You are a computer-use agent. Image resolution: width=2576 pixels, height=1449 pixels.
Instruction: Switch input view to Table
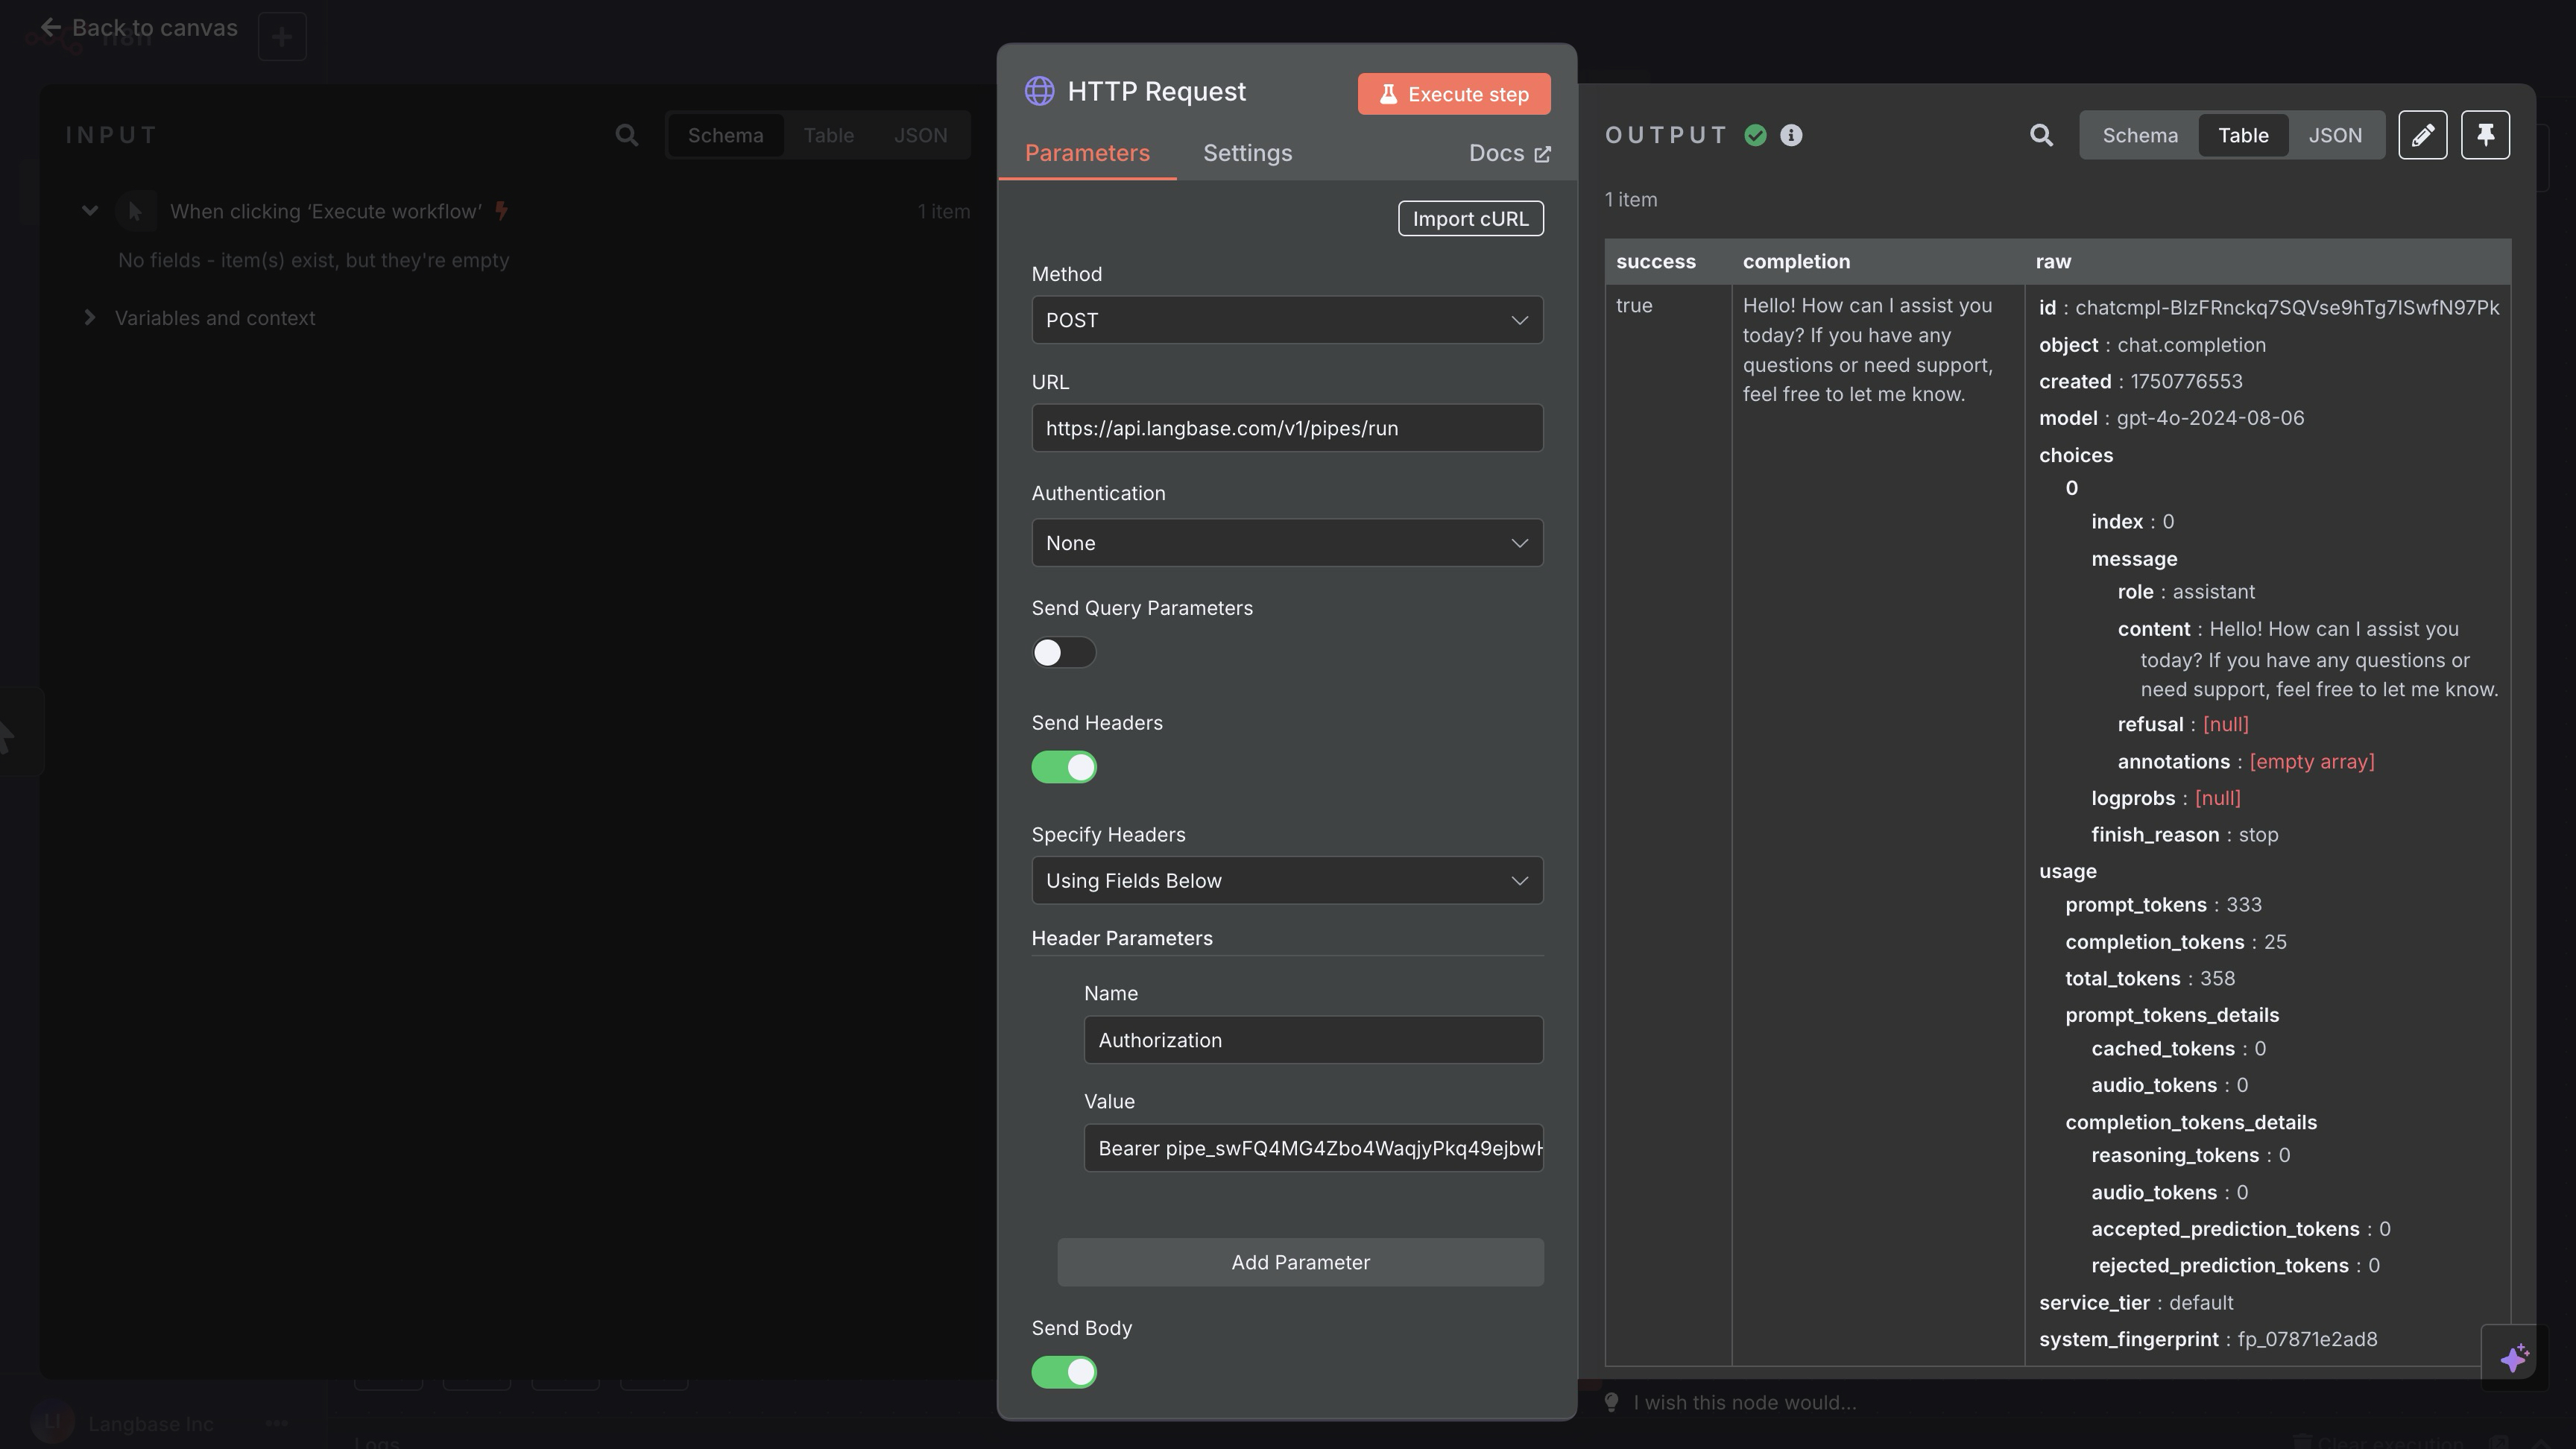(828, 135)
